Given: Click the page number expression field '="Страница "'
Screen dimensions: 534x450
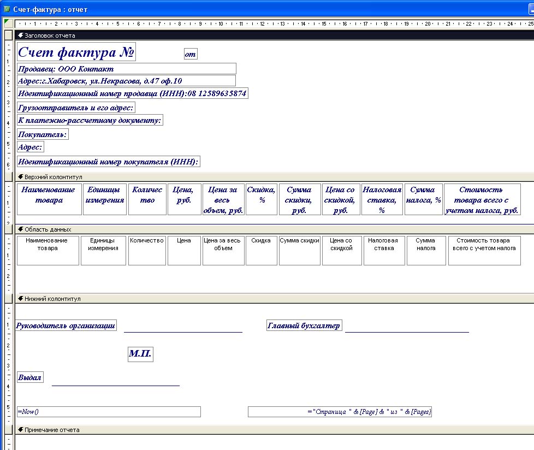Looking at the screenshot, I should (x=340, y=412).
